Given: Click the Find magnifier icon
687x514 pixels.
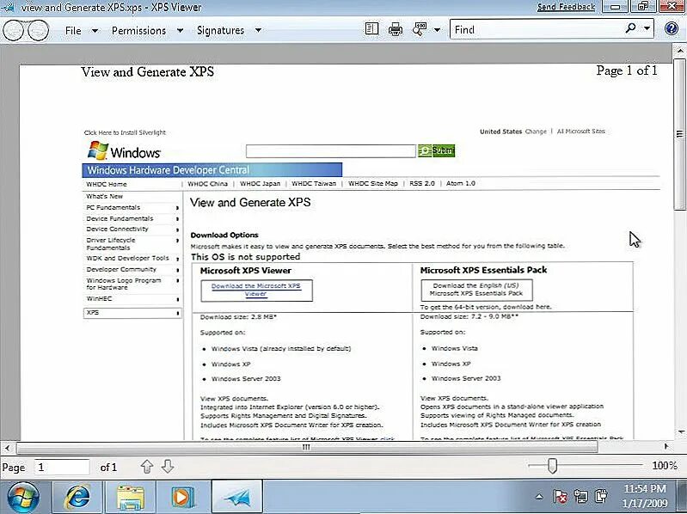Looking at the screenshot, I should [x=630, y=29].
